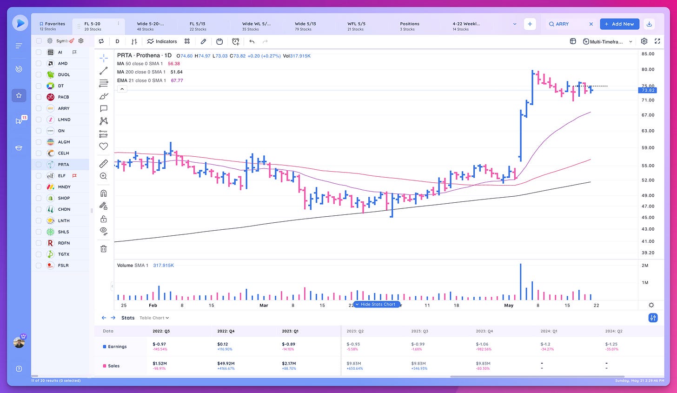The image size is (677, 393).
Task: Open volume pane settings gear icon
Action: [651, 305]
